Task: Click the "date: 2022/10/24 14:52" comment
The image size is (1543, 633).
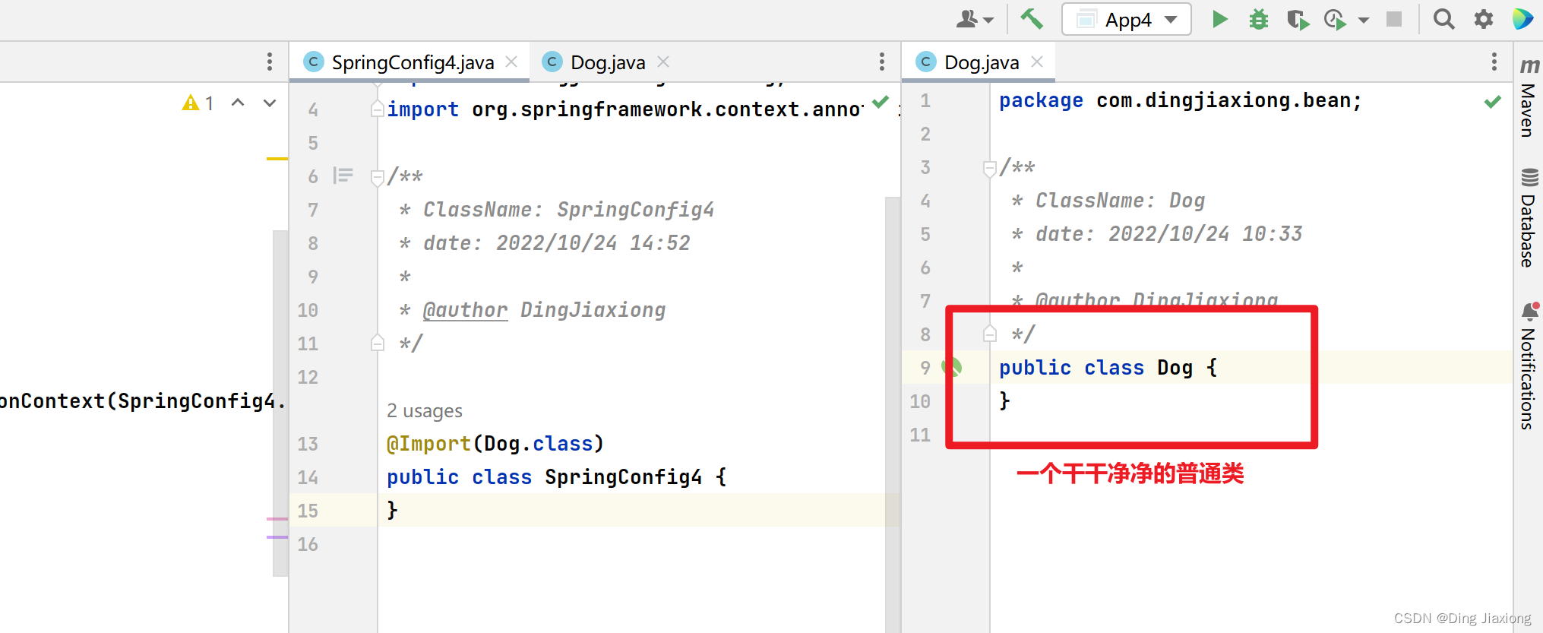Action: [557, 243]
